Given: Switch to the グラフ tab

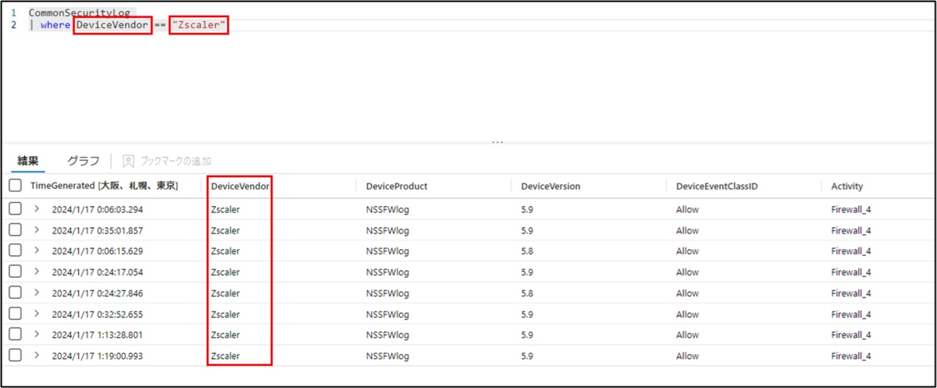Looking at the screenshot, I should pos(83,161).
